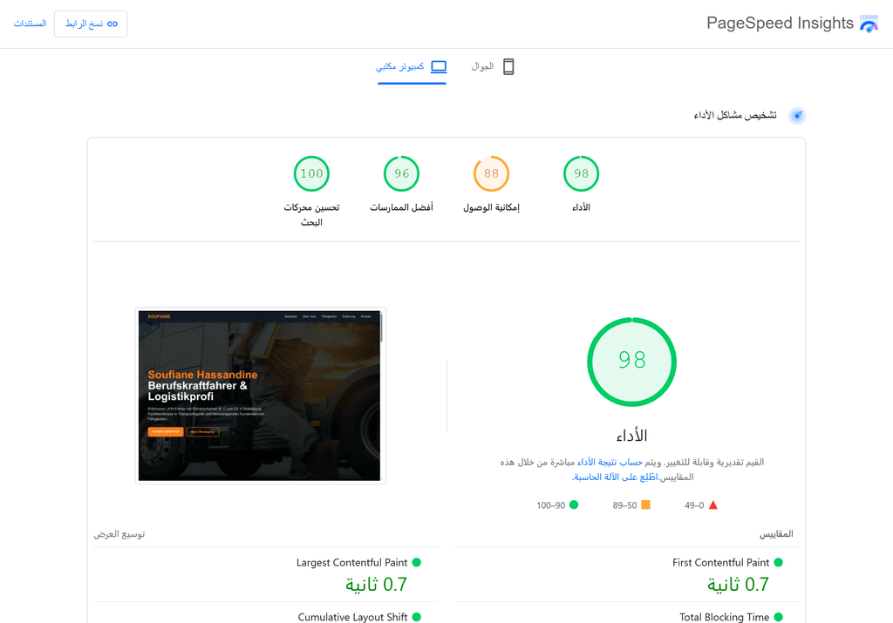This screenshot has height=623, width=893.
Task: Click the performance diagnostics radar icon
Action: click(797, 116)
